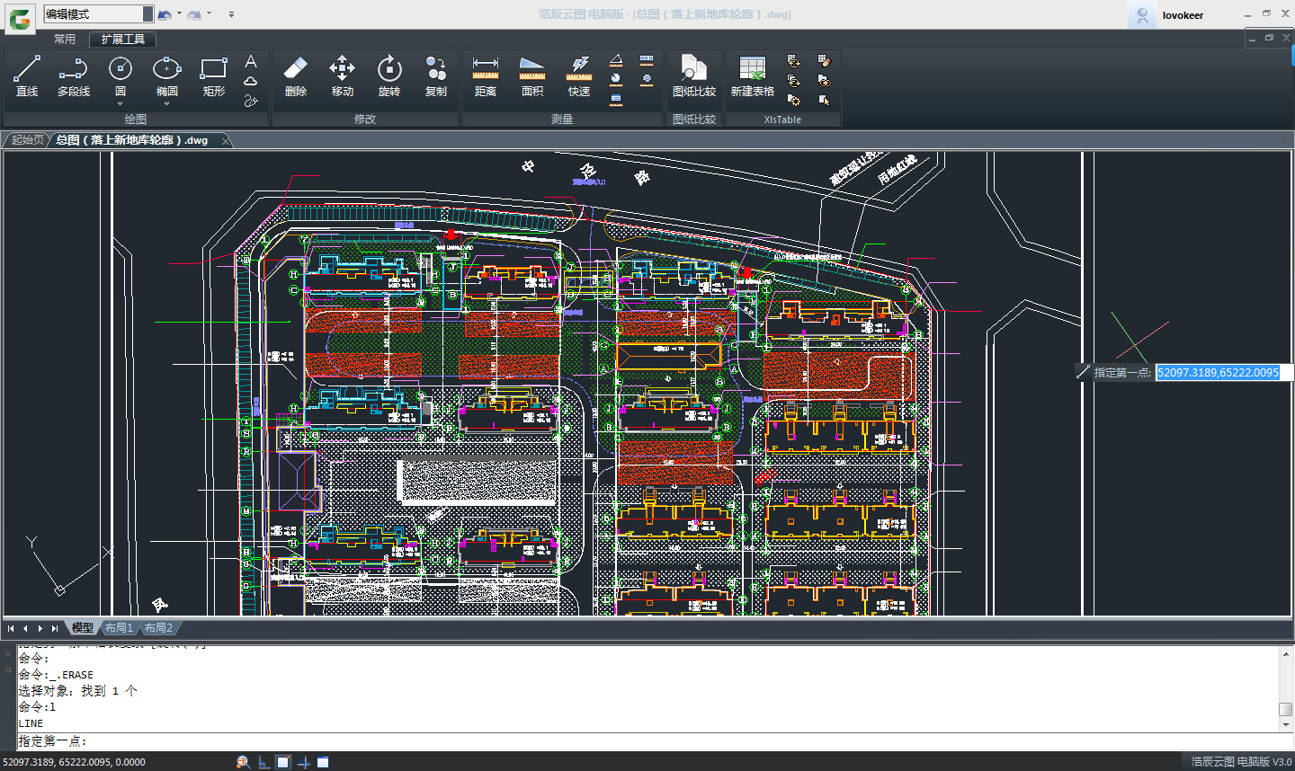Select the 矩形 rectangle tool
Screen dimensions: 1295x771
coord(213,76)
